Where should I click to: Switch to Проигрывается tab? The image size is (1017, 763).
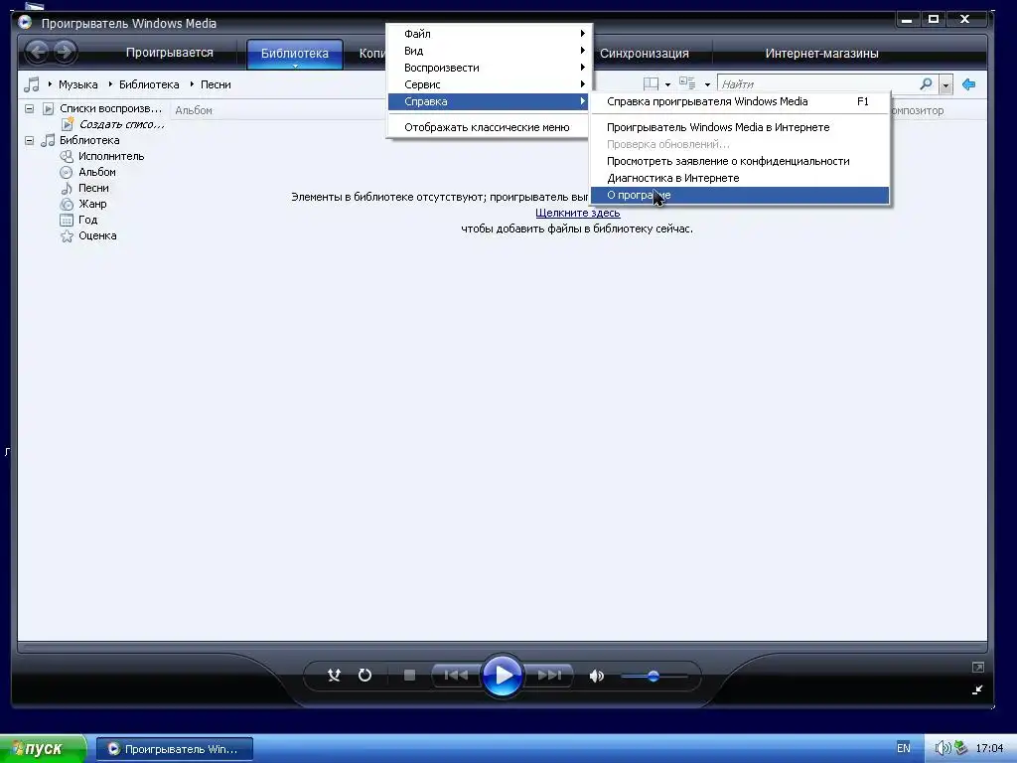[169, 53]
